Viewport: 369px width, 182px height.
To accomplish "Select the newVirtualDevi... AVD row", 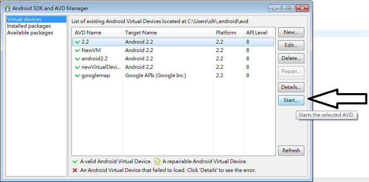I will click(x=173, y=67).
